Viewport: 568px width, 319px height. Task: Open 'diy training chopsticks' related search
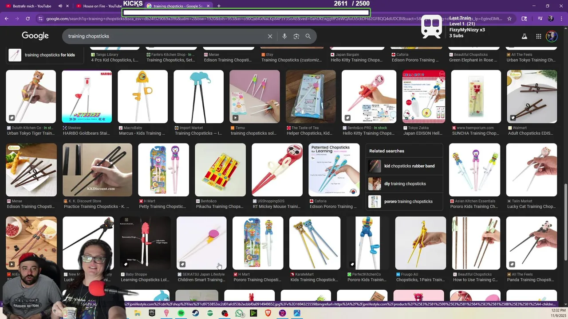tap(404, 184)
